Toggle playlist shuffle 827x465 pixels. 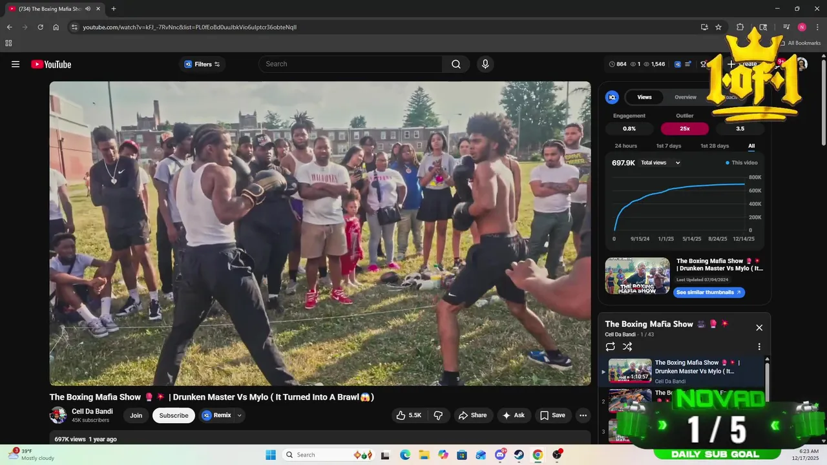(627, 347)
